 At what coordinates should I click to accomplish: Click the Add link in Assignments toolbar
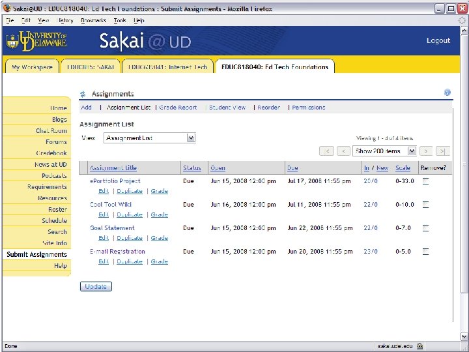click(x=86, y=108)
